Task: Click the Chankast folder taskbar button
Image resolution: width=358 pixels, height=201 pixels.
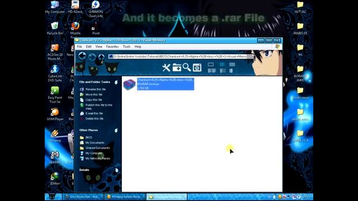Action: click(167, 197)
